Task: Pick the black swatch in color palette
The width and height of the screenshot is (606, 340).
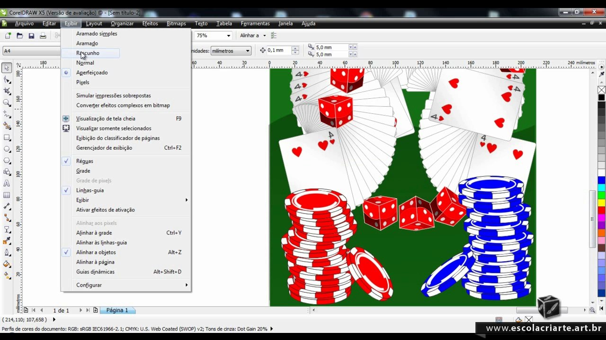Action: point(601,97)
